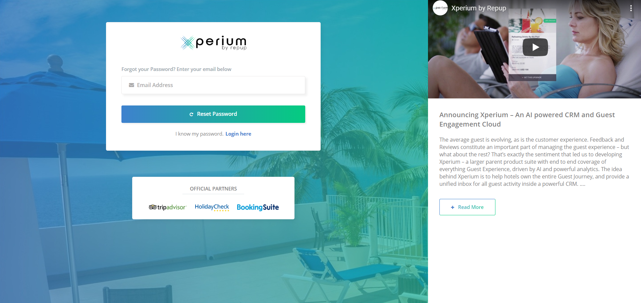Click the envelope icon in email field
This screenshot has height=303, width=641.
131,85
